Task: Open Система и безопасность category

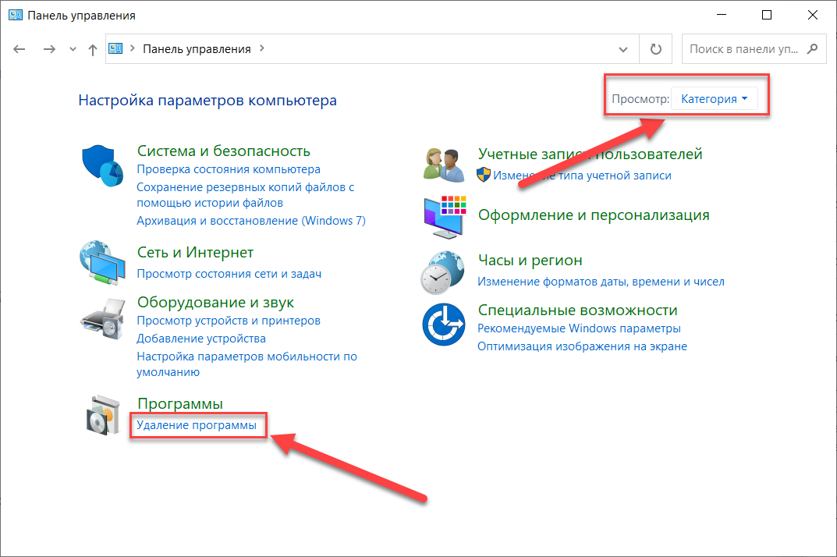Action: (224, 151)
